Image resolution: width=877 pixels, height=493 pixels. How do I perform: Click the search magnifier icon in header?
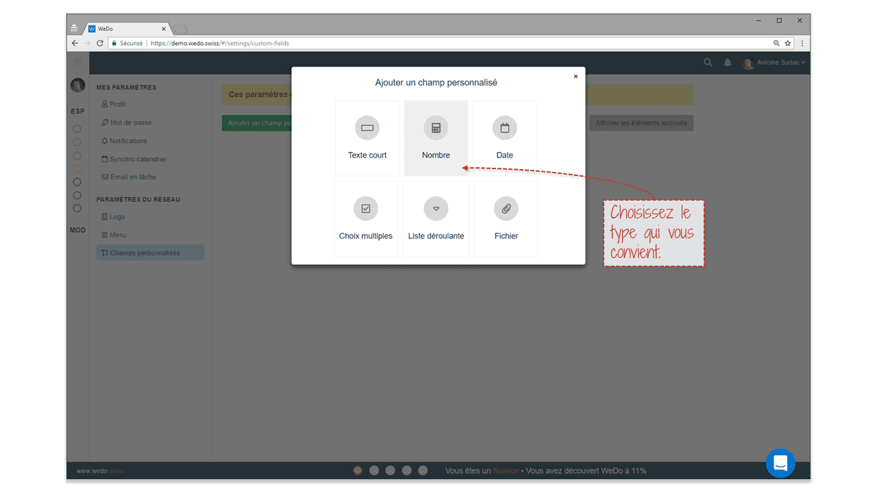(x=708, y=62)
